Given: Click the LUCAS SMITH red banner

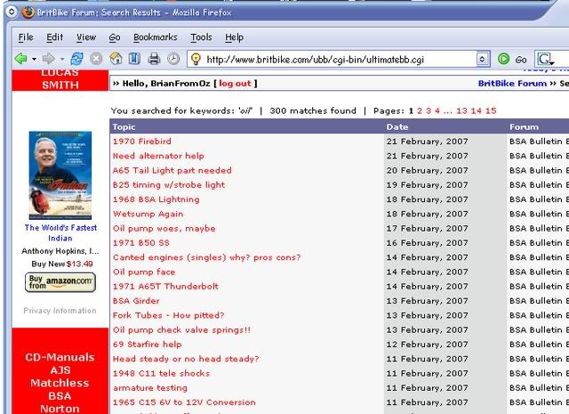Looking at the screenshot, I should pyautogui.click(x=60, y=80).
